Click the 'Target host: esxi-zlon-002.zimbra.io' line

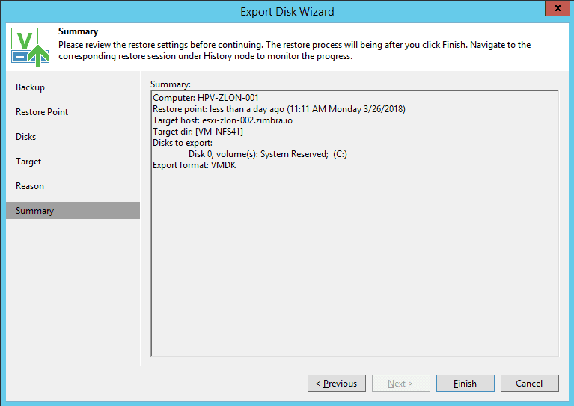(x=222, y=120)
